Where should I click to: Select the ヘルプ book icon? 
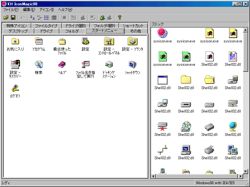click(62, 65)
